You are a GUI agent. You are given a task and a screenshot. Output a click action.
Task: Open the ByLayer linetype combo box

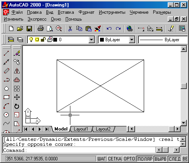pos(163,40)
